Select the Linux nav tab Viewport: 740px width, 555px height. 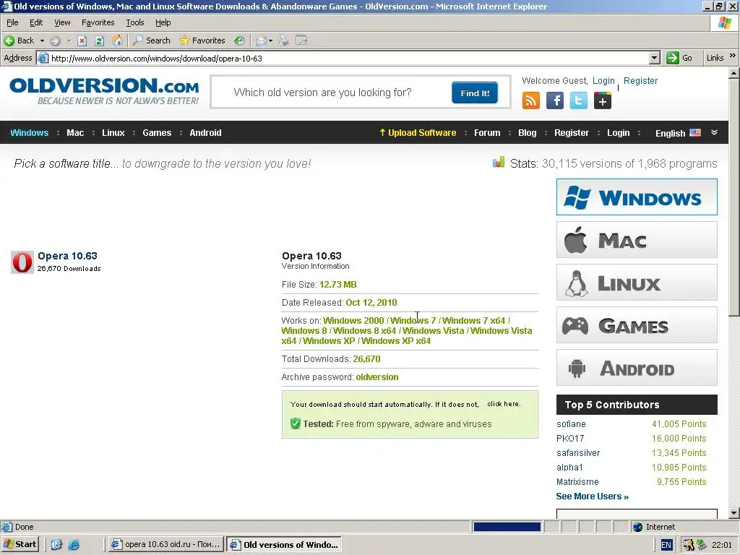click(x=113, y=133)
